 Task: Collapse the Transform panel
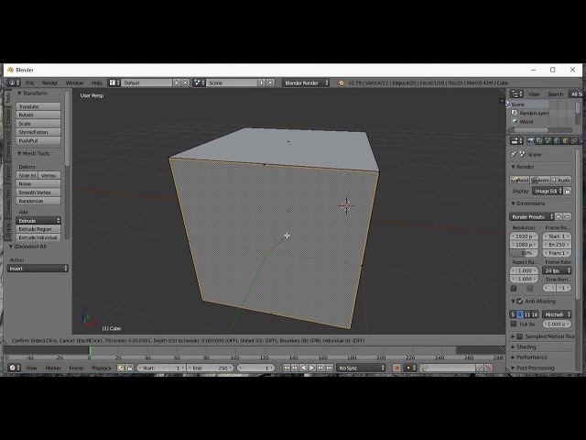(33, 93)
